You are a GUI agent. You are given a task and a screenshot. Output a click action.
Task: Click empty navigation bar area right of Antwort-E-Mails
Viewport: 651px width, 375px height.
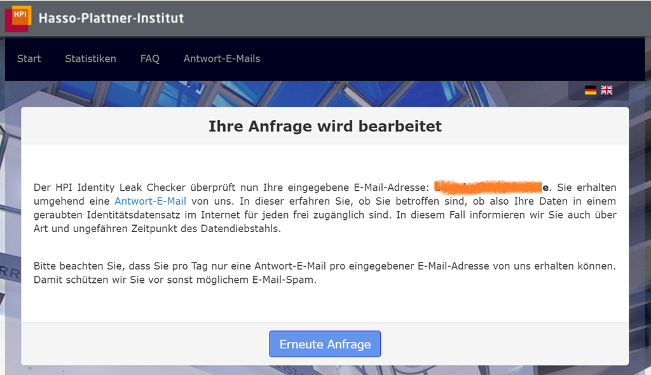click(445, 58)
